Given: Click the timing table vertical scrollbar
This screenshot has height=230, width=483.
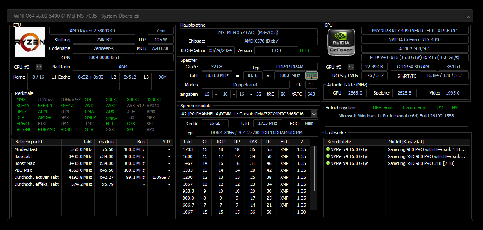Looking at the screenshot, I should coord(314,168).
